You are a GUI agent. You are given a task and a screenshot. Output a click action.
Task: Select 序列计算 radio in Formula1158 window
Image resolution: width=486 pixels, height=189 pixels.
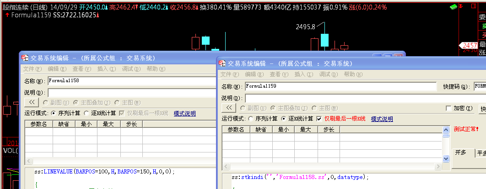click(53, 113)
